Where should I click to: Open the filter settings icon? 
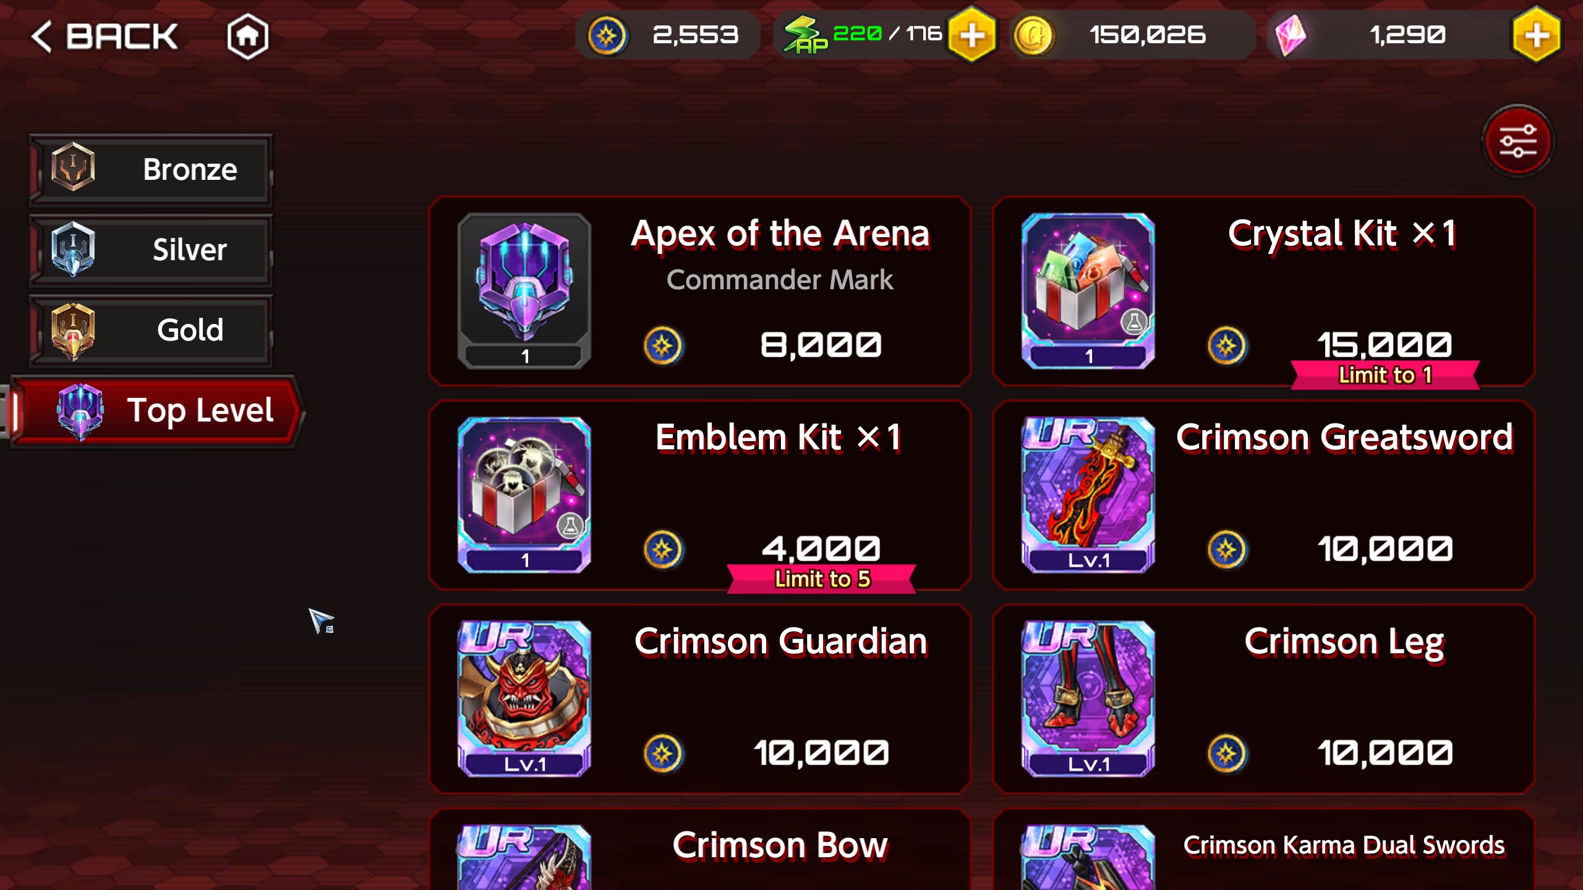(x=1517, y=141)
